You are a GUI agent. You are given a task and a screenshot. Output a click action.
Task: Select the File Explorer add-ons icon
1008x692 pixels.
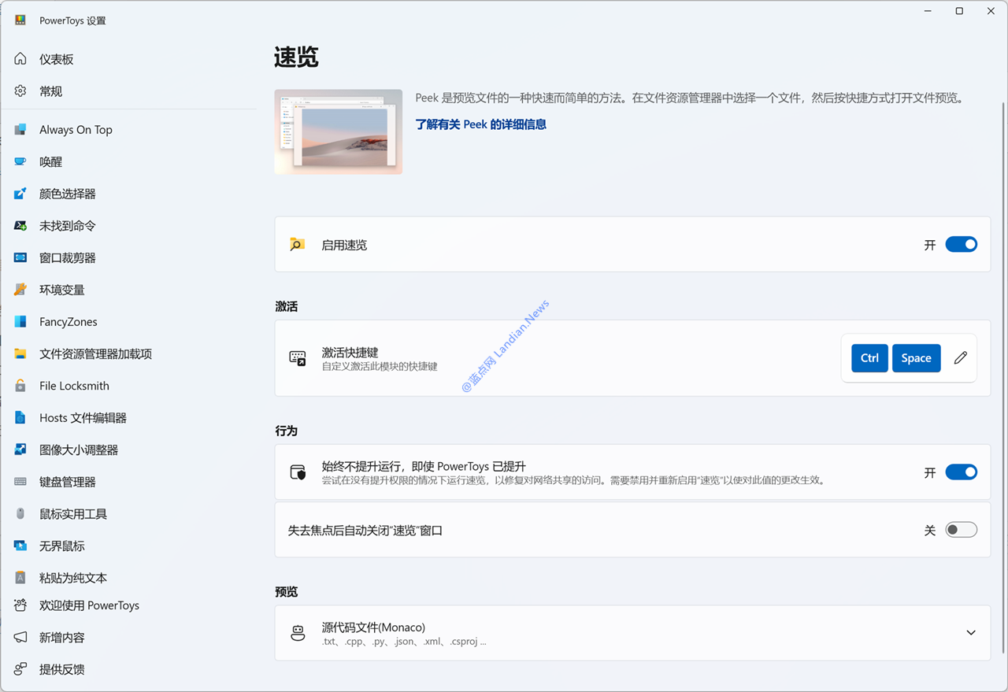[x=20, y=354]
